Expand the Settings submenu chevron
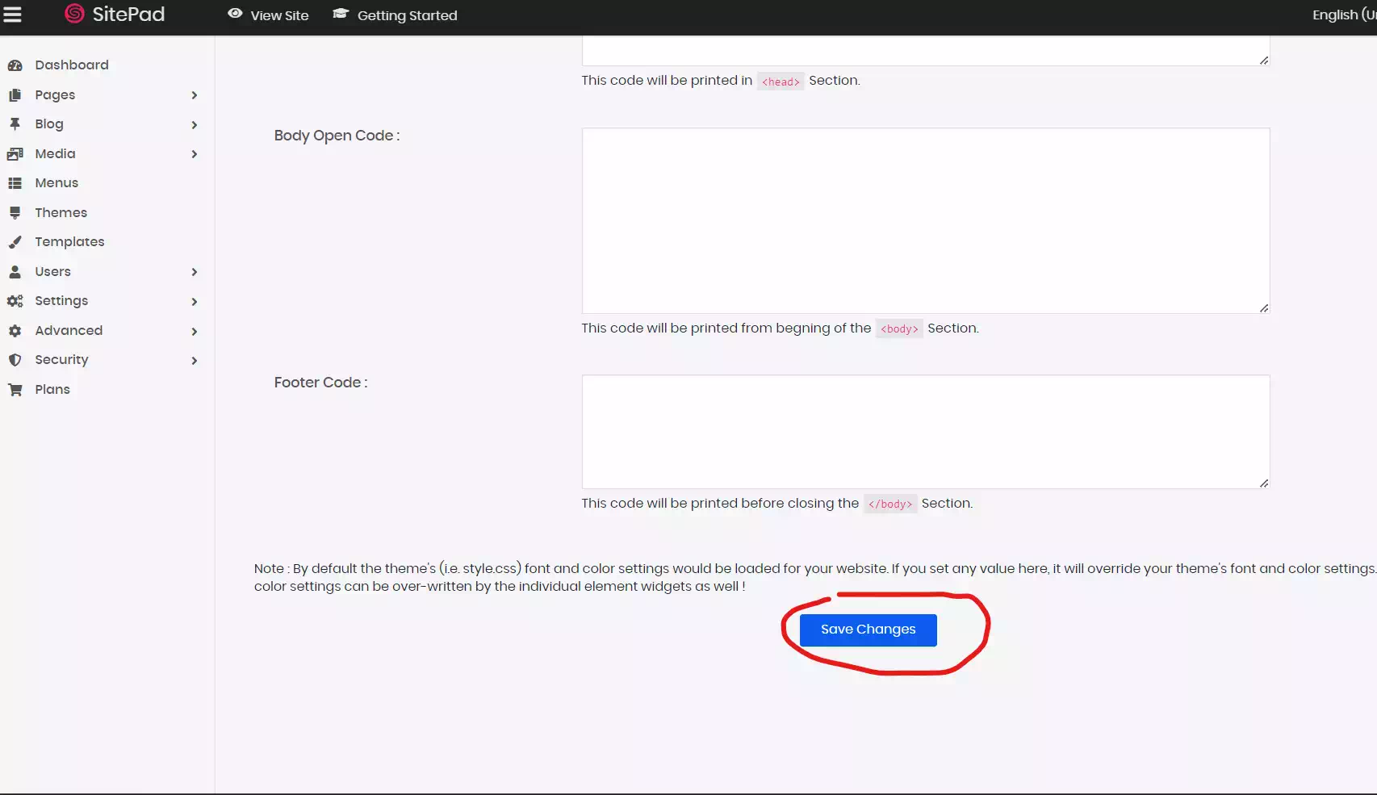Image resolution: width=1377 pixels, height=795 pixels. pyautogui.click(x=195, y=301)
